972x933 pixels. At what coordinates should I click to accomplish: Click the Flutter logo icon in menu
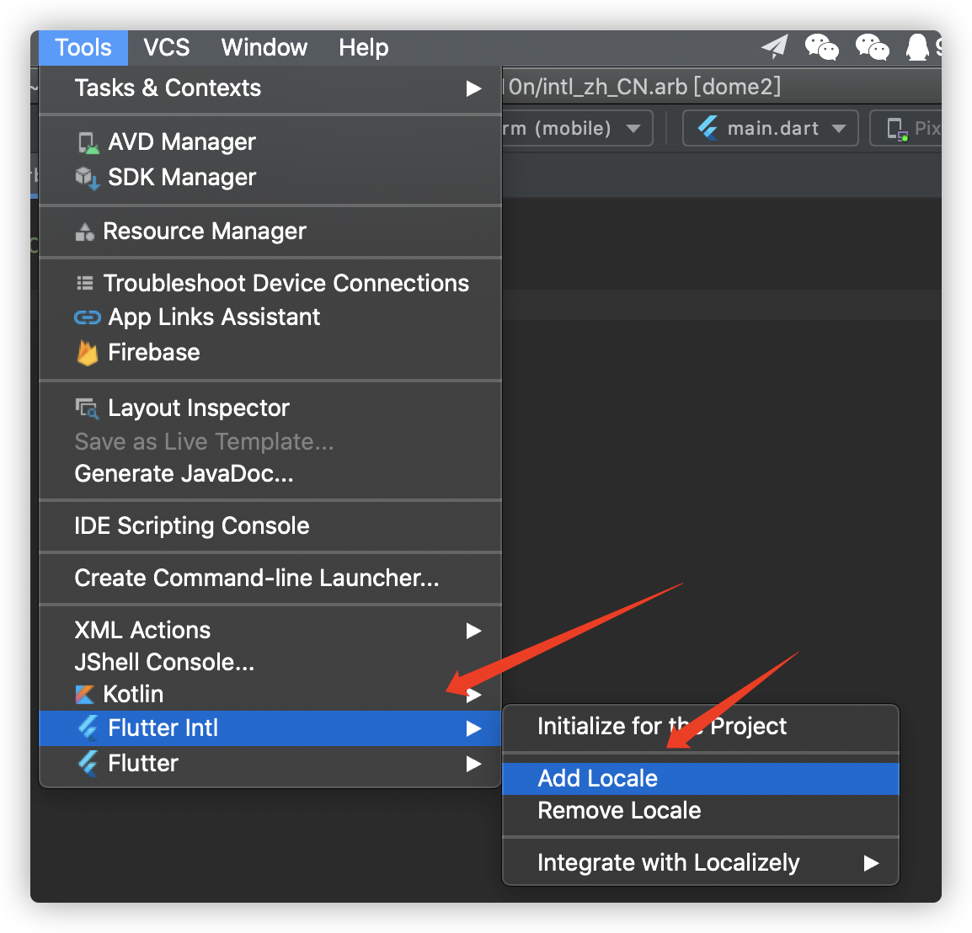point(88,763)
